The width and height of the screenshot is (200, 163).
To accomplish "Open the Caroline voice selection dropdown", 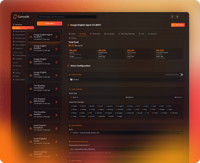I will point(126,133).
